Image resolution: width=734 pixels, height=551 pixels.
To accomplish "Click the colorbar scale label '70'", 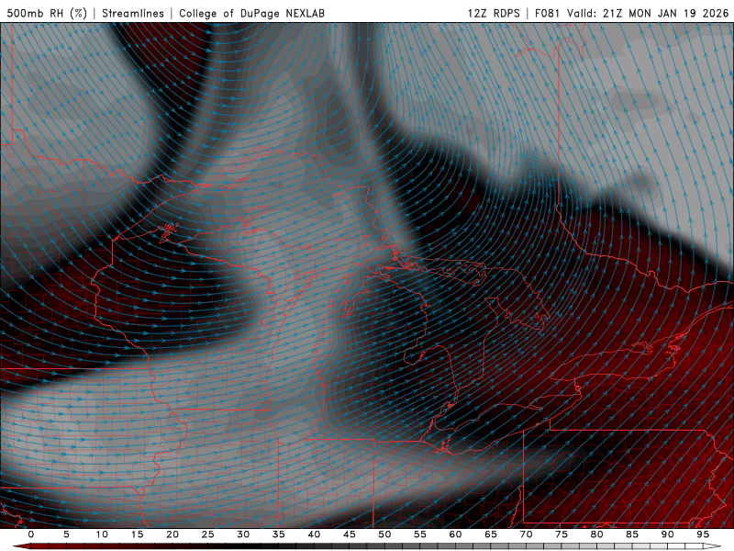I will click(526, 534).
